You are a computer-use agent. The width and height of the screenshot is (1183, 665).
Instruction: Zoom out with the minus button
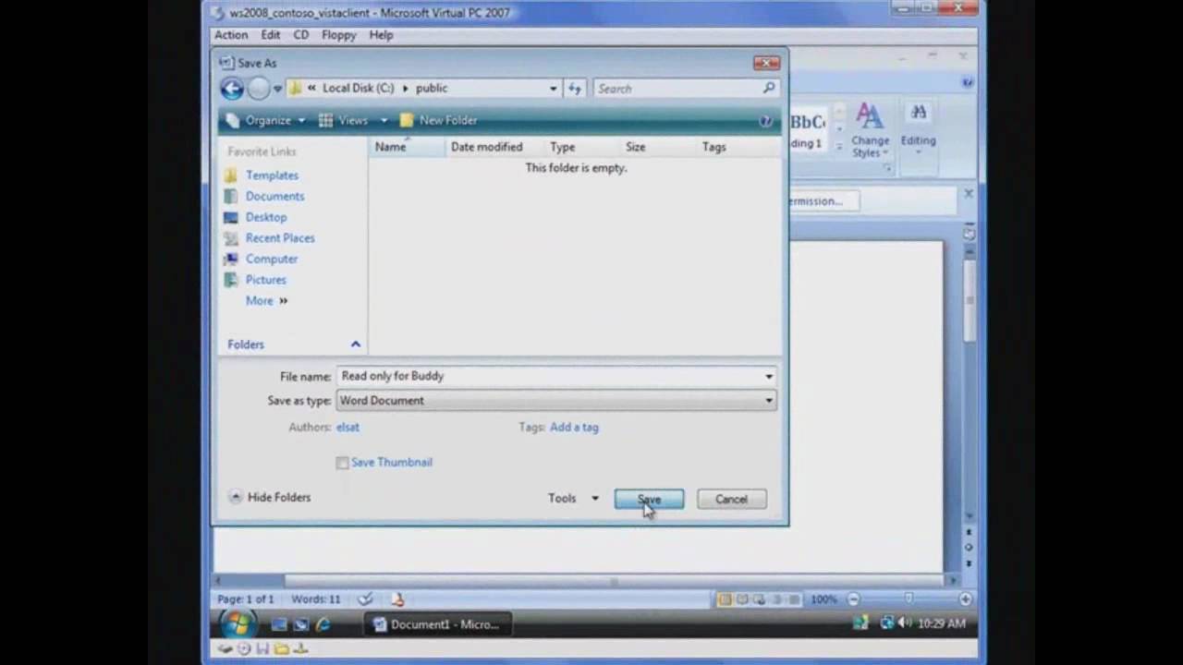pyautogui.click(x=853, y=599)
